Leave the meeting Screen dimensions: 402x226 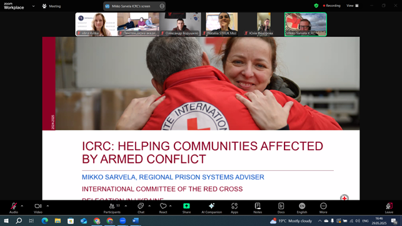click(389, 208)
